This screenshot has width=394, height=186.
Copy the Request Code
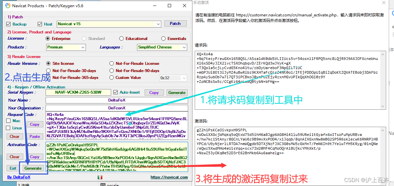point(35,124)
